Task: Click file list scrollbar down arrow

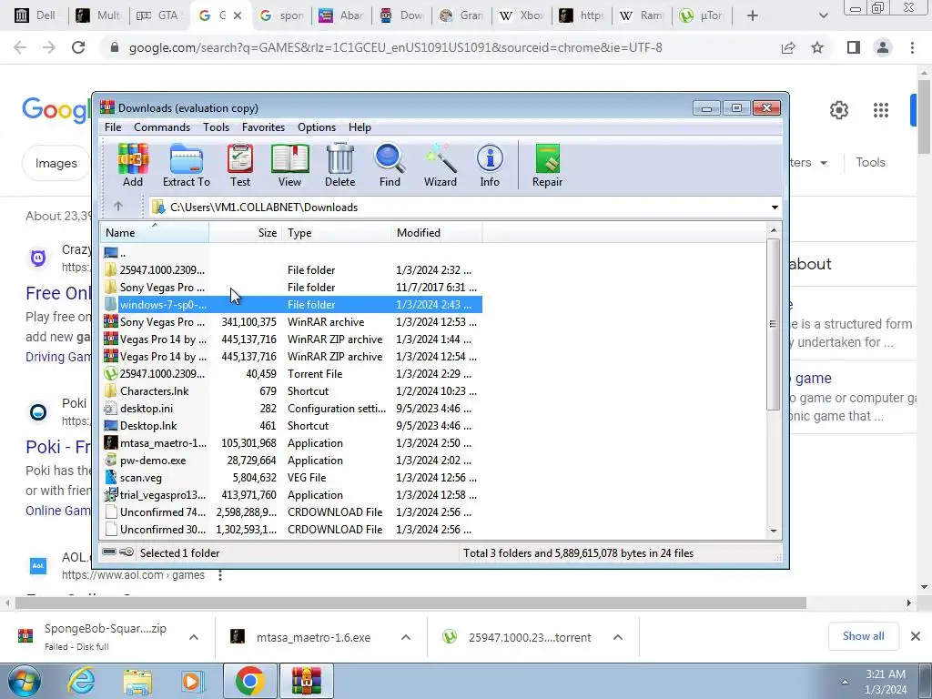Action: 774,531
